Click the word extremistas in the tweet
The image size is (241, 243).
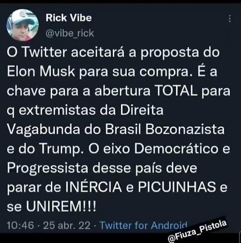point(57,110)
